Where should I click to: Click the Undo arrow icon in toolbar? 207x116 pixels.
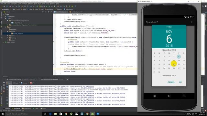pyautogui.click(x=10, y=6)
